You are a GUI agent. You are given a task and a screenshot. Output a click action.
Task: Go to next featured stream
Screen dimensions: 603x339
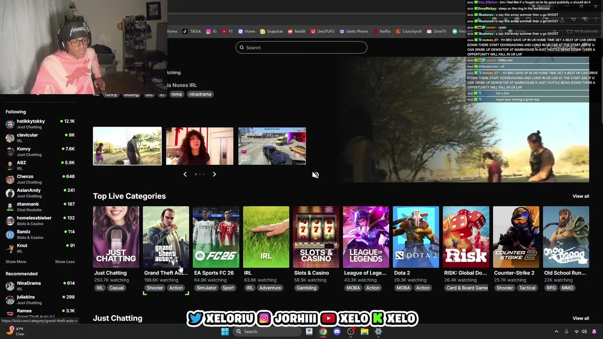click(214, 174)
